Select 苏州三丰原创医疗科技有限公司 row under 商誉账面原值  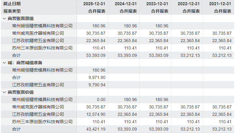tap(118, 48)
